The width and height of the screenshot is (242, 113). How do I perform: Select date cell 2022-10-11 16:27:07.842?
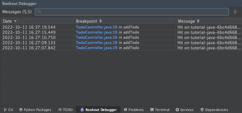tap(37, 48)
